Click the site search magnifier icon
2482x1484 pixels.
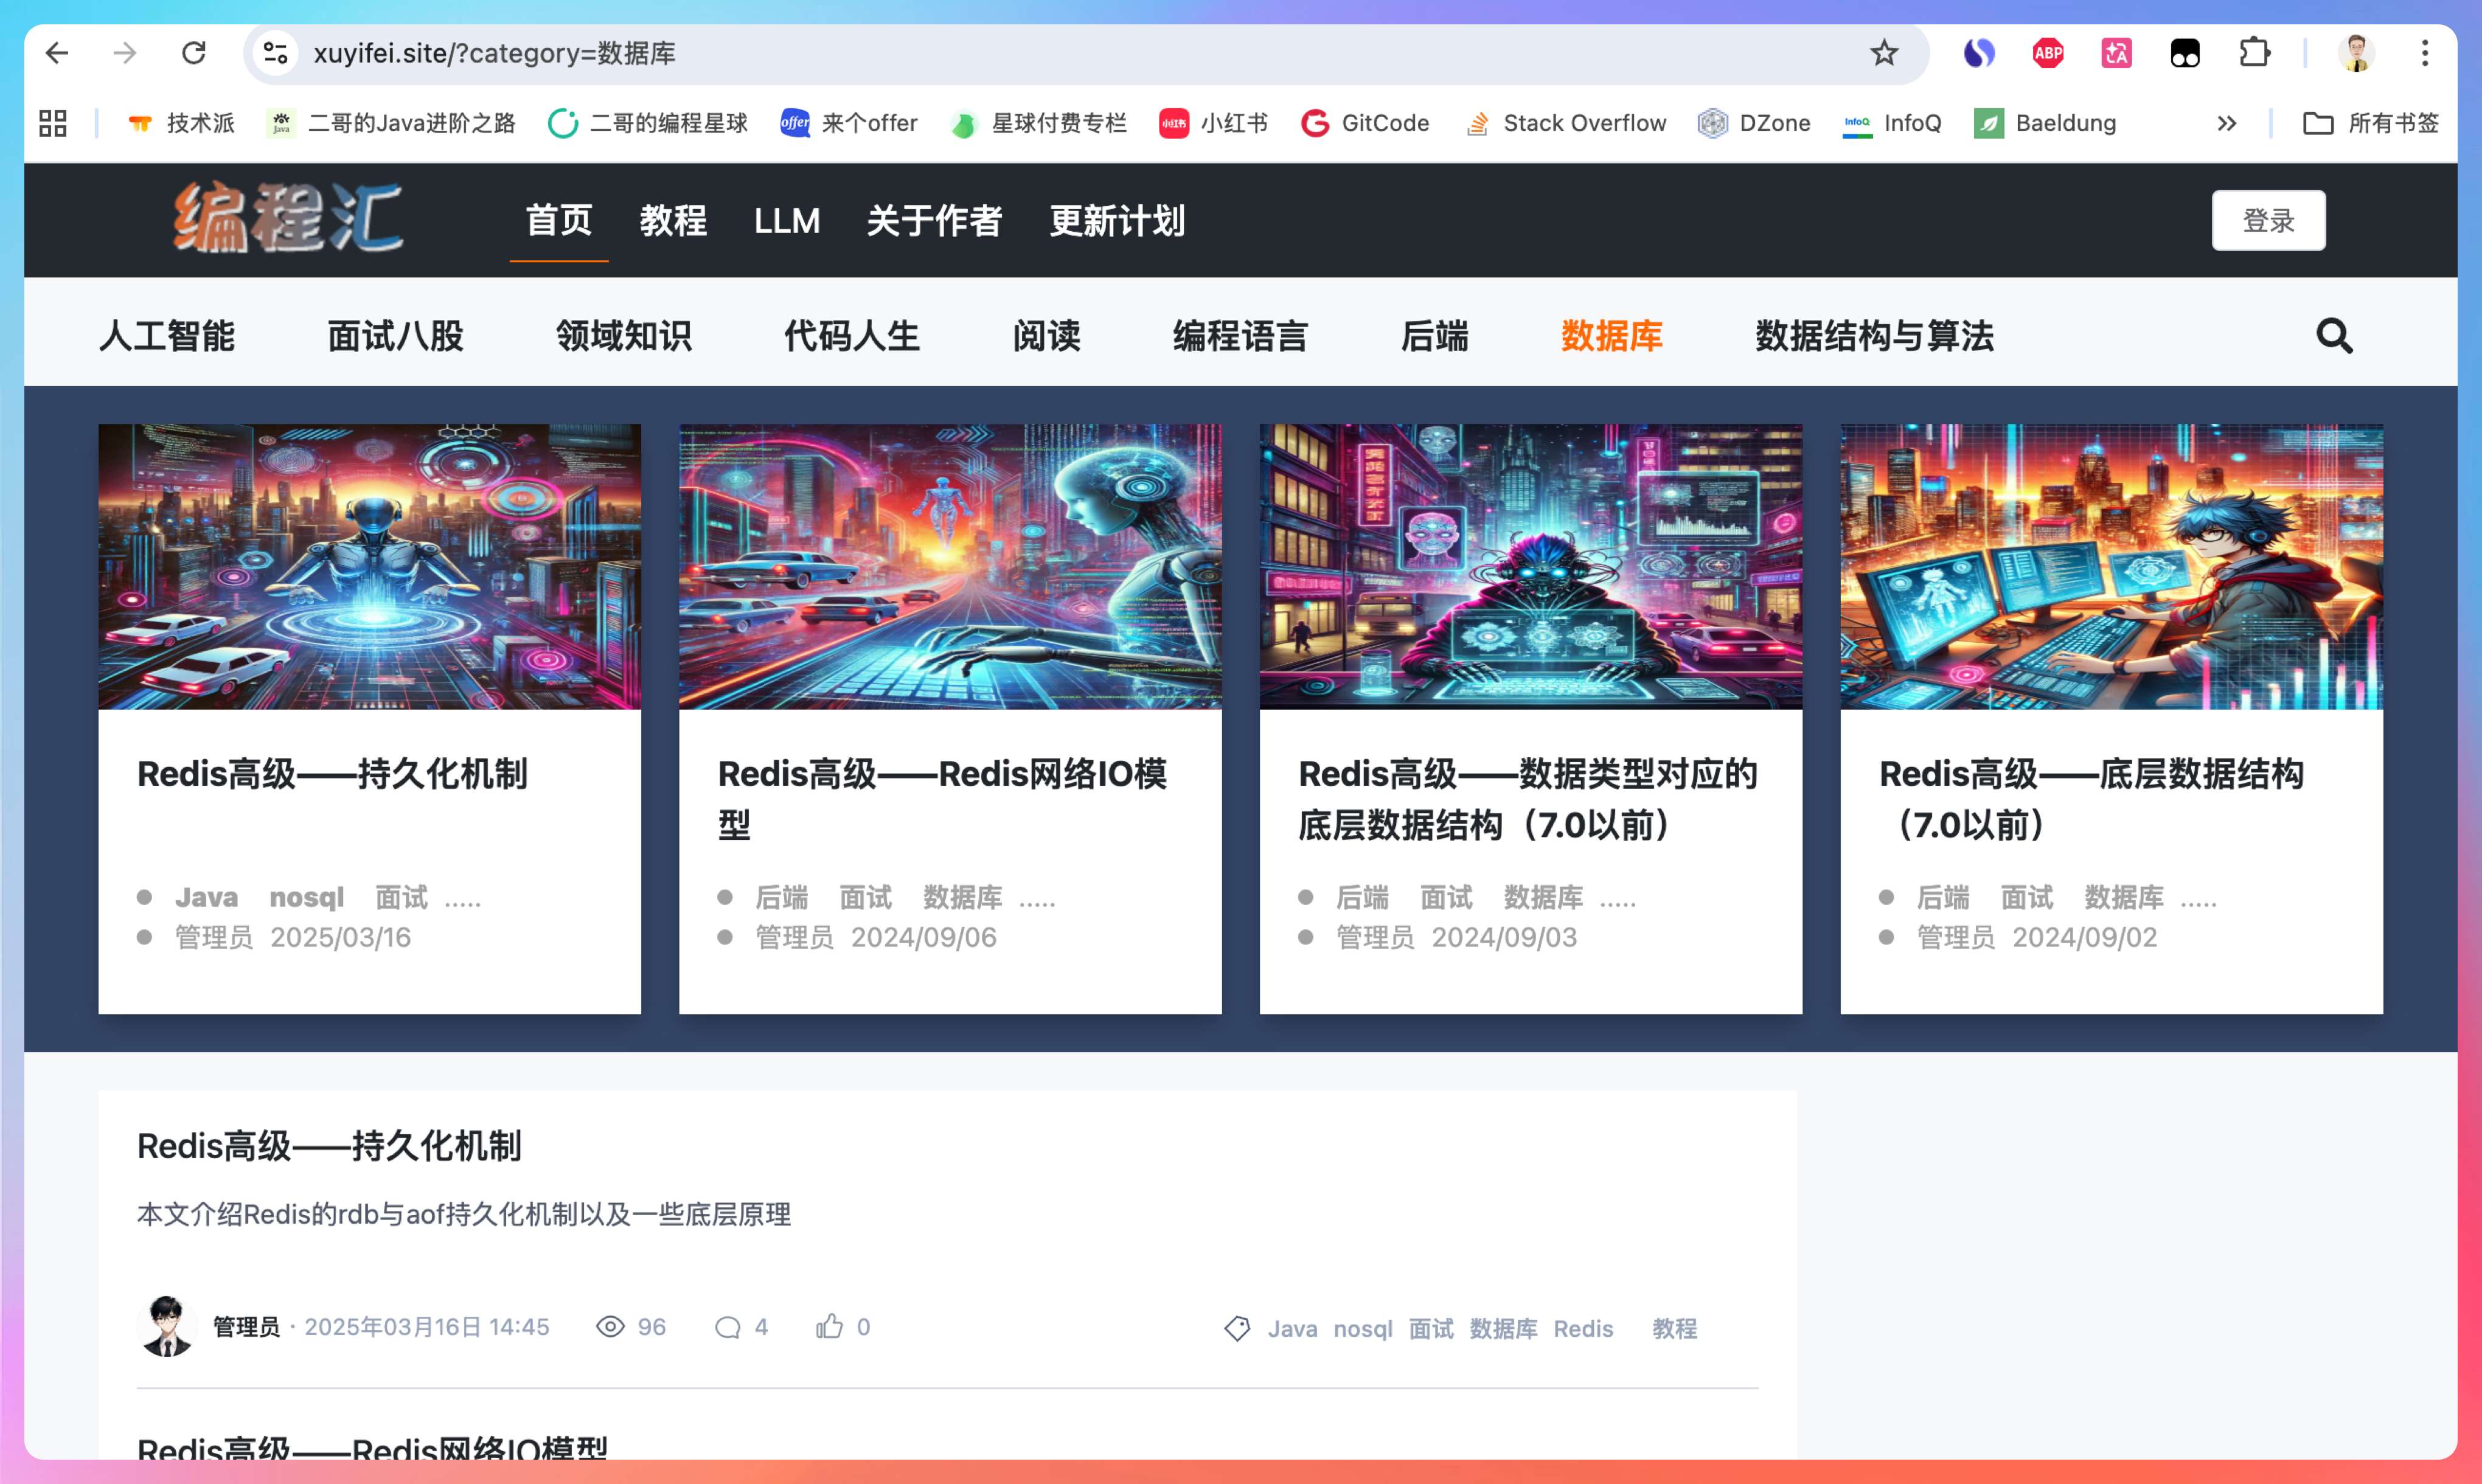pyautogui.click(x=2334, y=336)
